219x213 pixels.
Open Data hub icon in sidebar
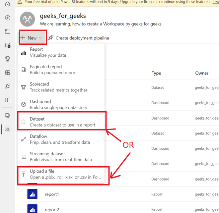[8, 45]
